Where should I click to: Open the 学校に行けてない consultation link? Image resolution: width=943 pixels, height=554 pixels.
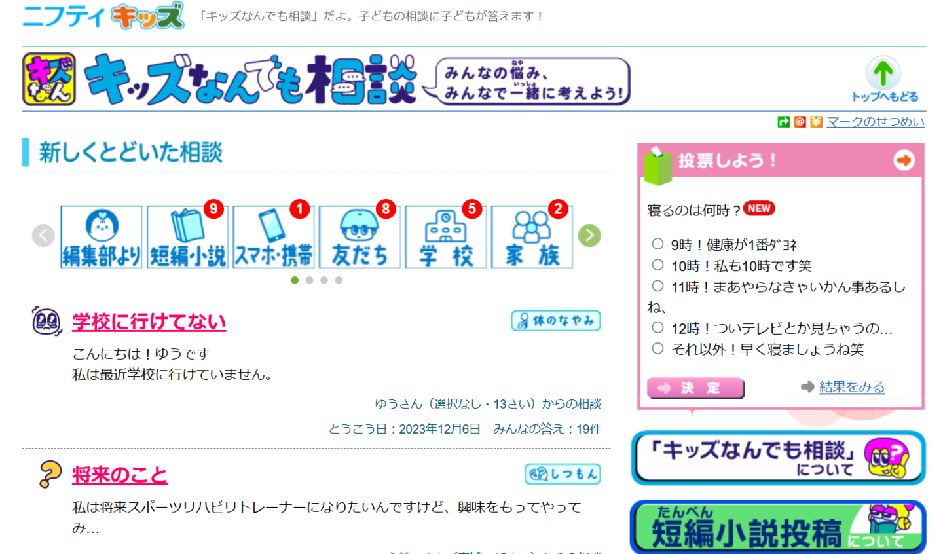tap(149, 322)
